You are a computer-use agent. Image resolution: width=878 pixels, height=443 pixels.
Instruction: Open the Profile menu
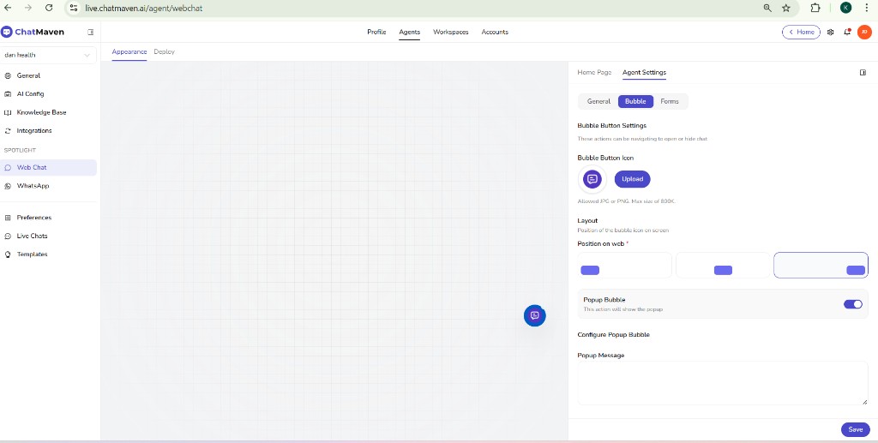click(x=376, y=32)
